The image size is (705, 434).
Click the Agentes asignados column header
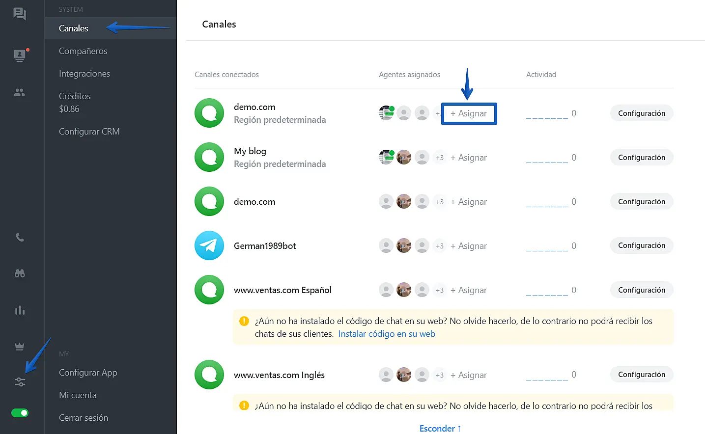[x=409, y=75]
